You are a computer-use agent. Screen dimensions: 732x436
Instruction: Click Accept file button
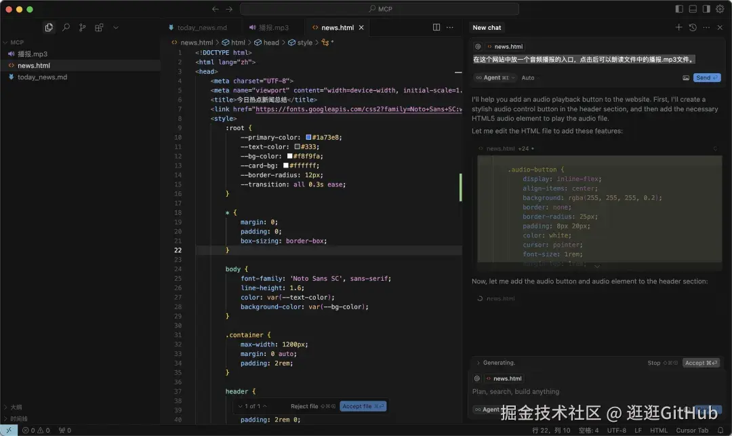coord(363,406)
